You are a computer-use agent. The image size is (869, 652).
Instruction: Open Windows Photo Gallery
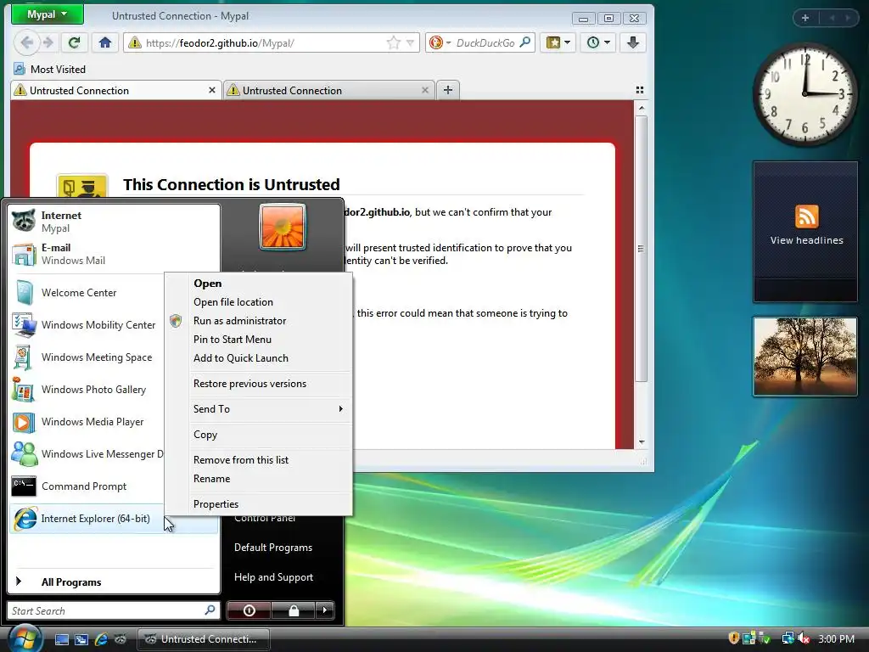coord(87,389)
